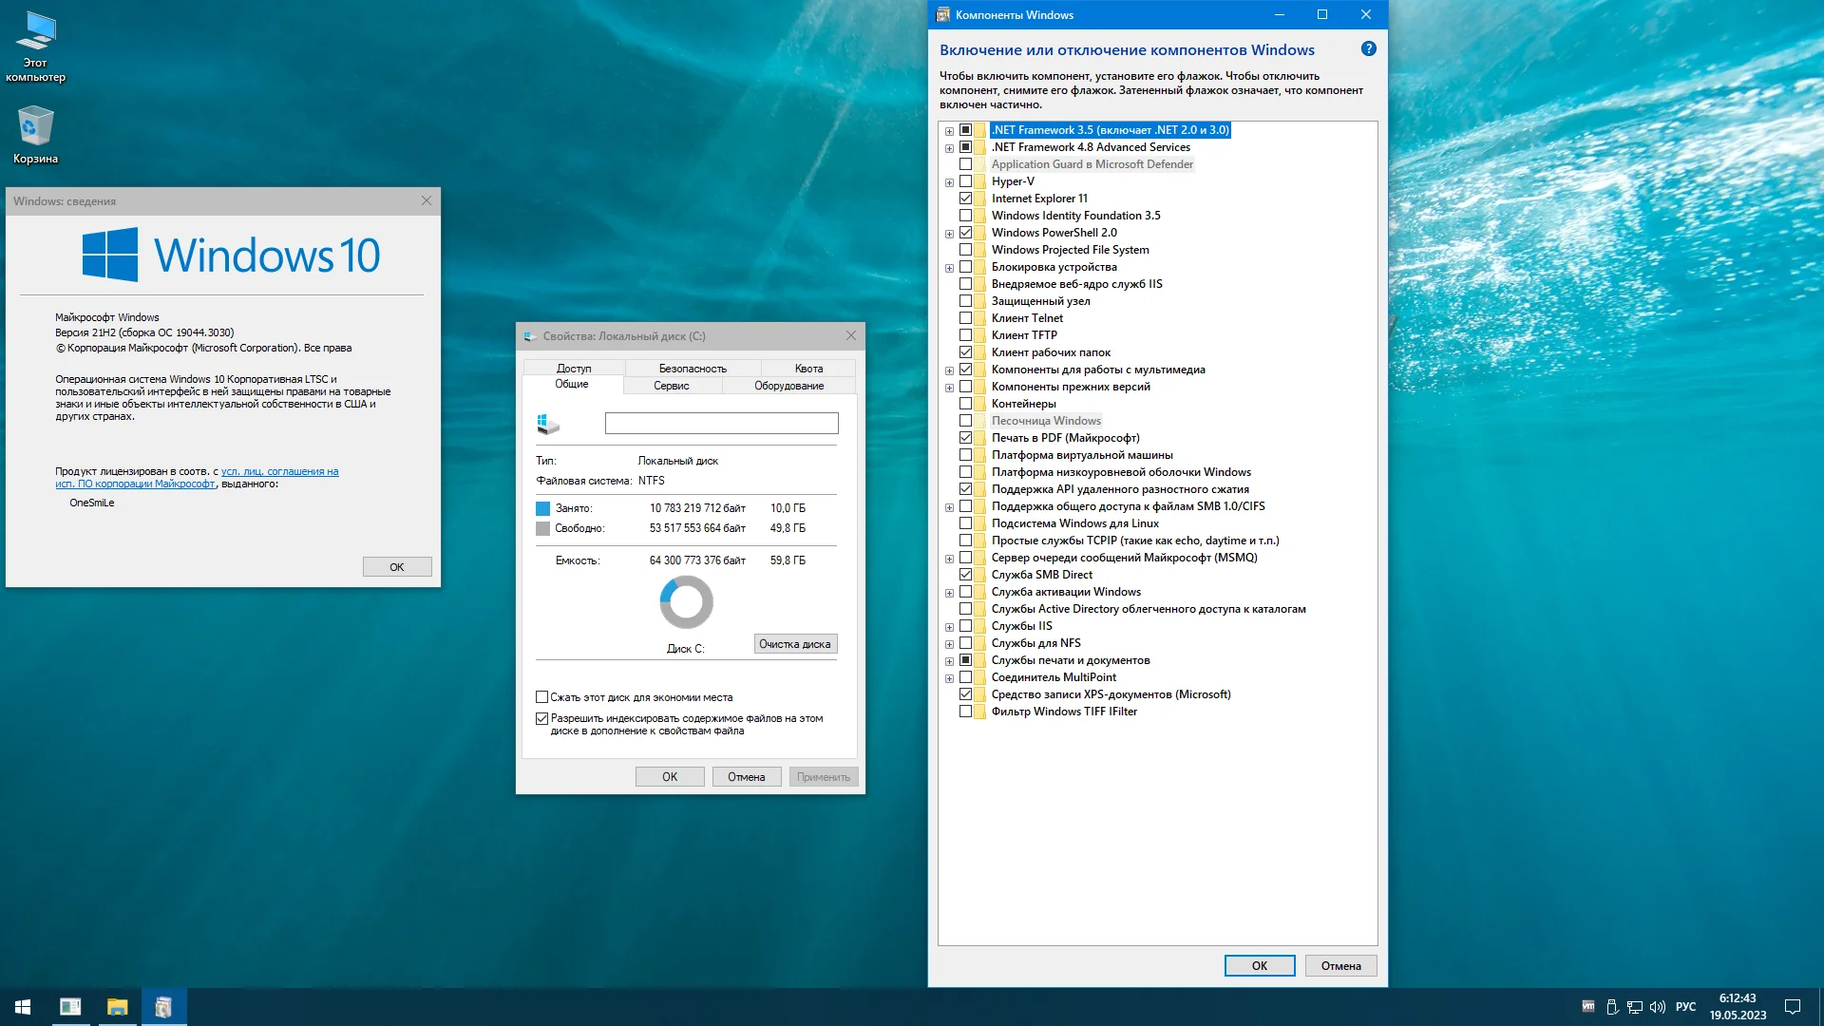1824x1026 pixels.
Task: Expand 'Компоненты прежних версий' node
Action: pyautogui.click(x=949, y=388)
